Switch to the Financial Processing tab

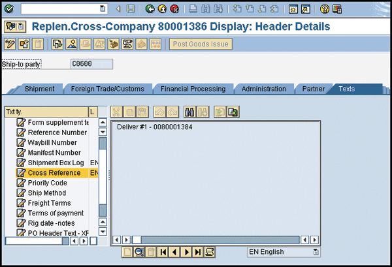click(193, 89)
